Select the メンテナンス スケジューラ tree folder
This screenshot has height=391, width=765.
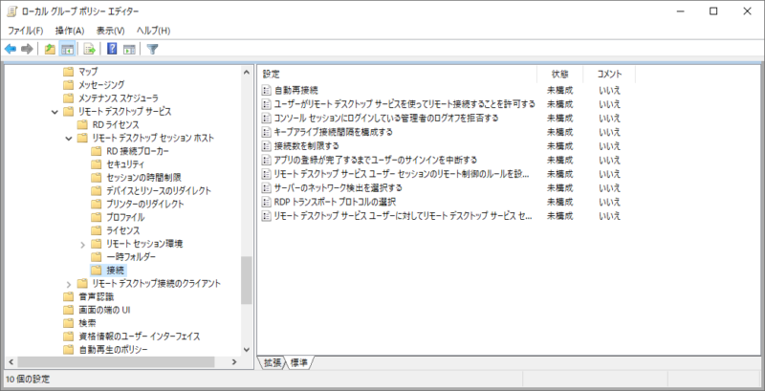click(118, 98)
